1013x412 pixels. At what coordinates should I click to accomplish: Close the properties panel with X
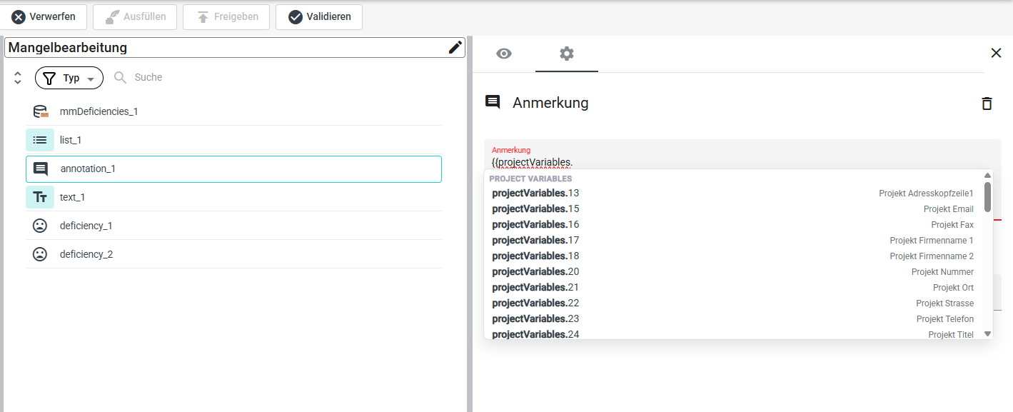[996, 53]
